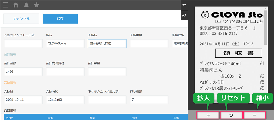Click the 数量 table column header
The height and width of the screenshot is (120, 274).
tap(92, 118)
